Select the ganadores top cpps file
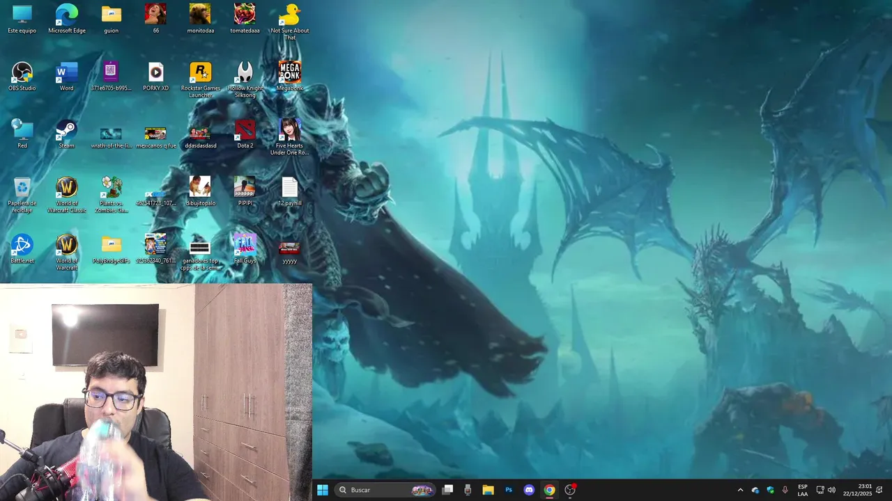The height and width of the screenshot is (501, 892). pyautogui.click(x=201, y=255)
